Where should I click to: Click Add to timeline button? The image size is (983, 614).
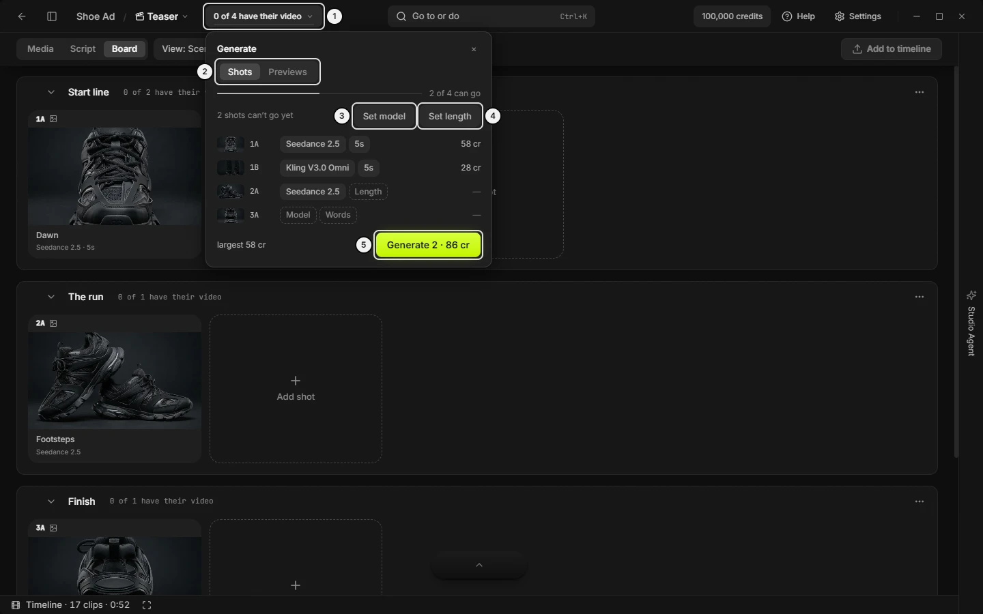(x=892, y=49)
